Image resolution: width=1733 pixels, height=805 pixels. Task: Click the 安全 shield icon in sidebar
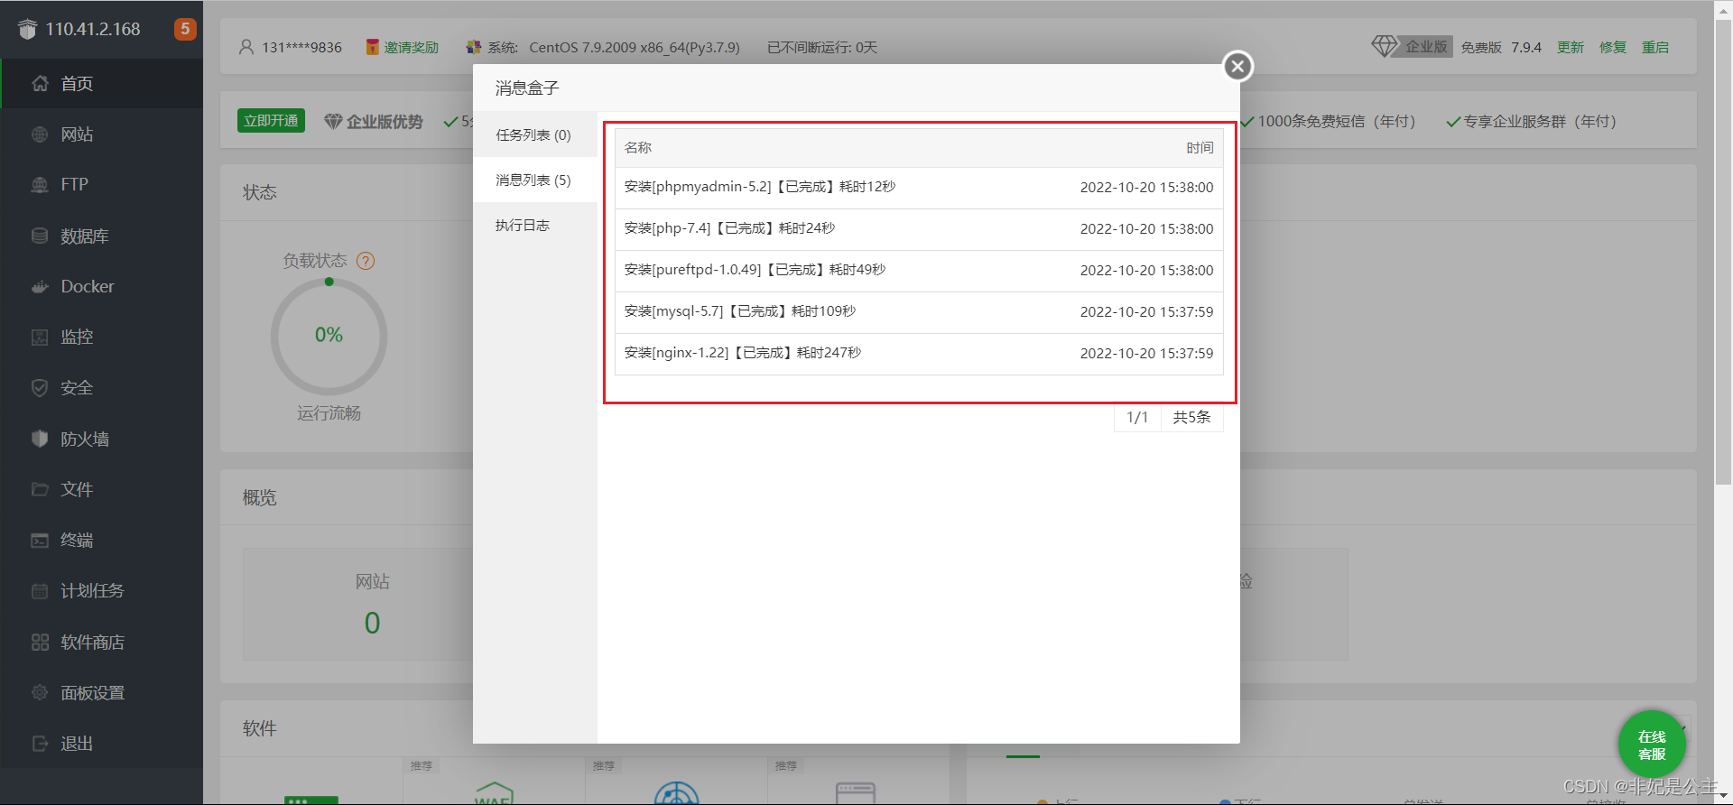40,387
